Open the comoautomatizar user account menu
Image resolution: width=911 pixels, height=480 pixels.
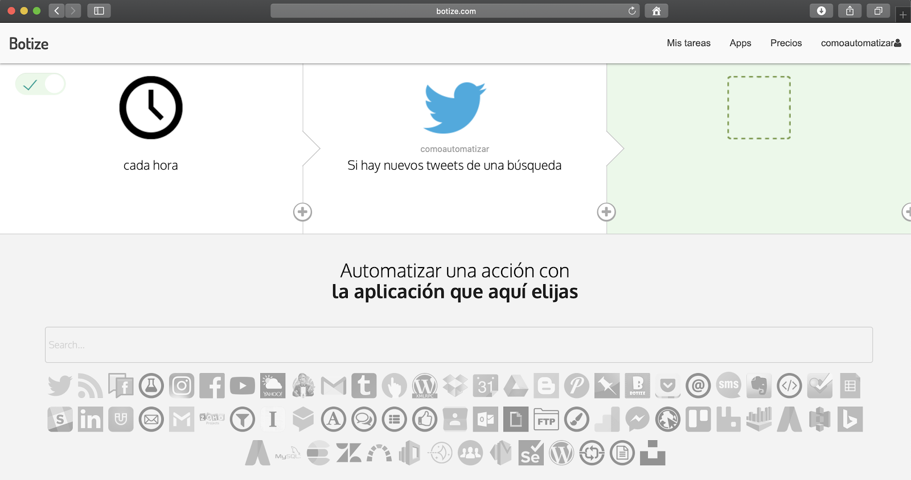point(861,43)
